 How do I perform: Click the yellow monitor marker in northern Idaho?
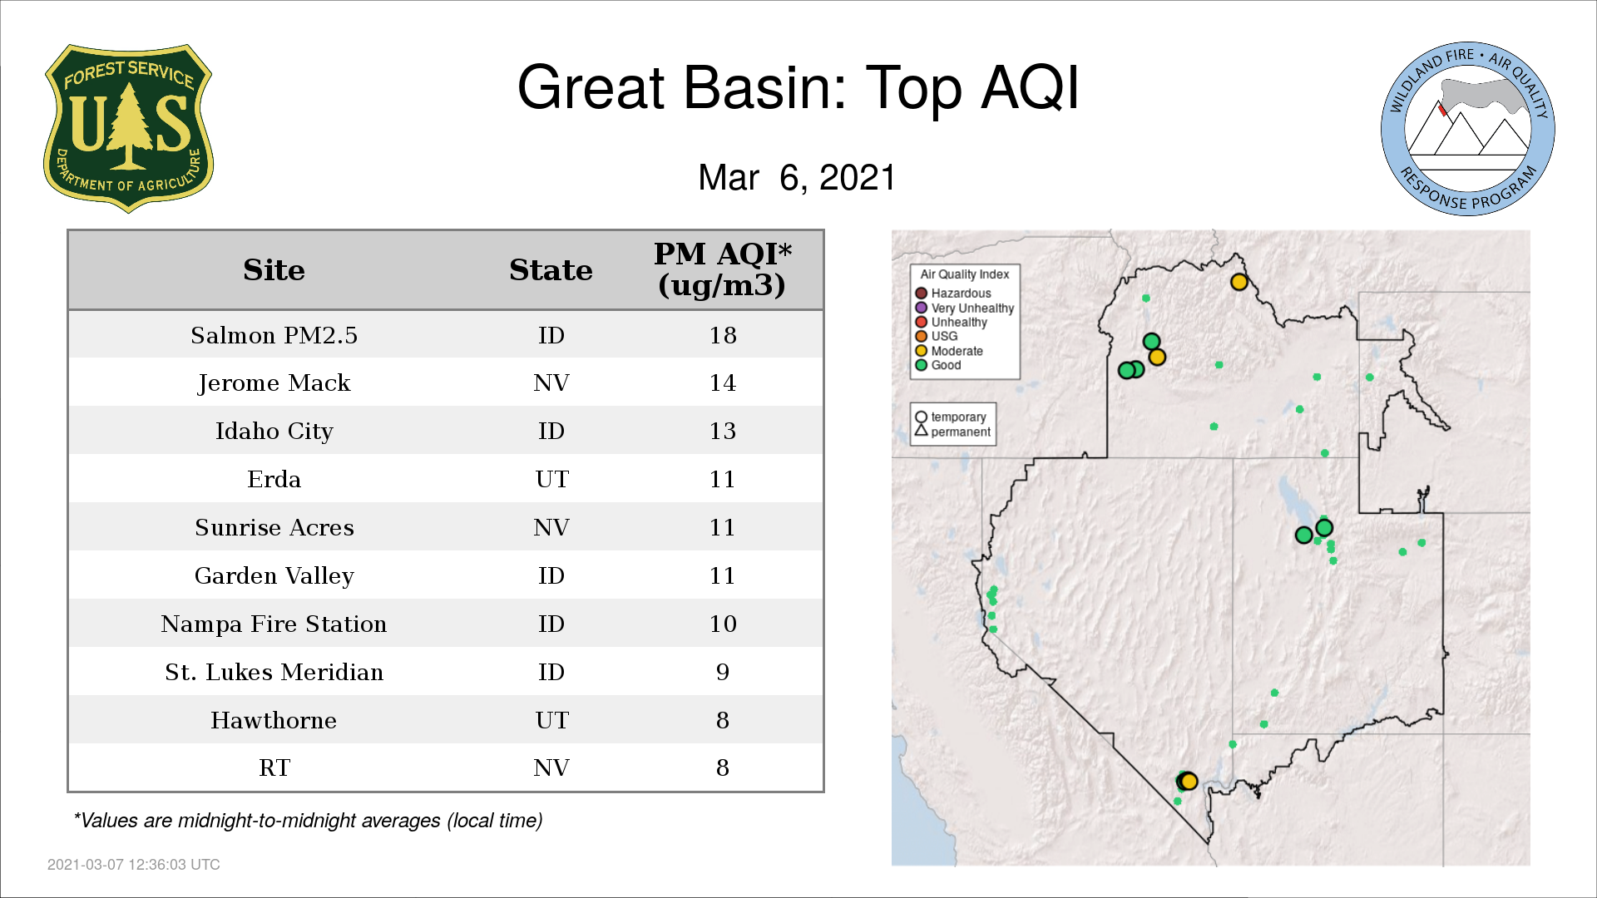point(1239,282)
